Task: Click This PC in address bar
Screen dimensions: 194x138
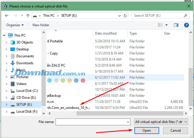Action: pos(49,15)
